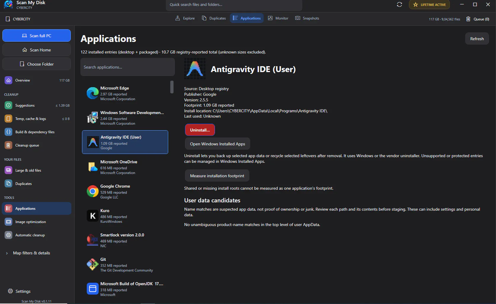Click the Build & dependency files icon
Screen dimensions: 496x304
click(9, 132)
